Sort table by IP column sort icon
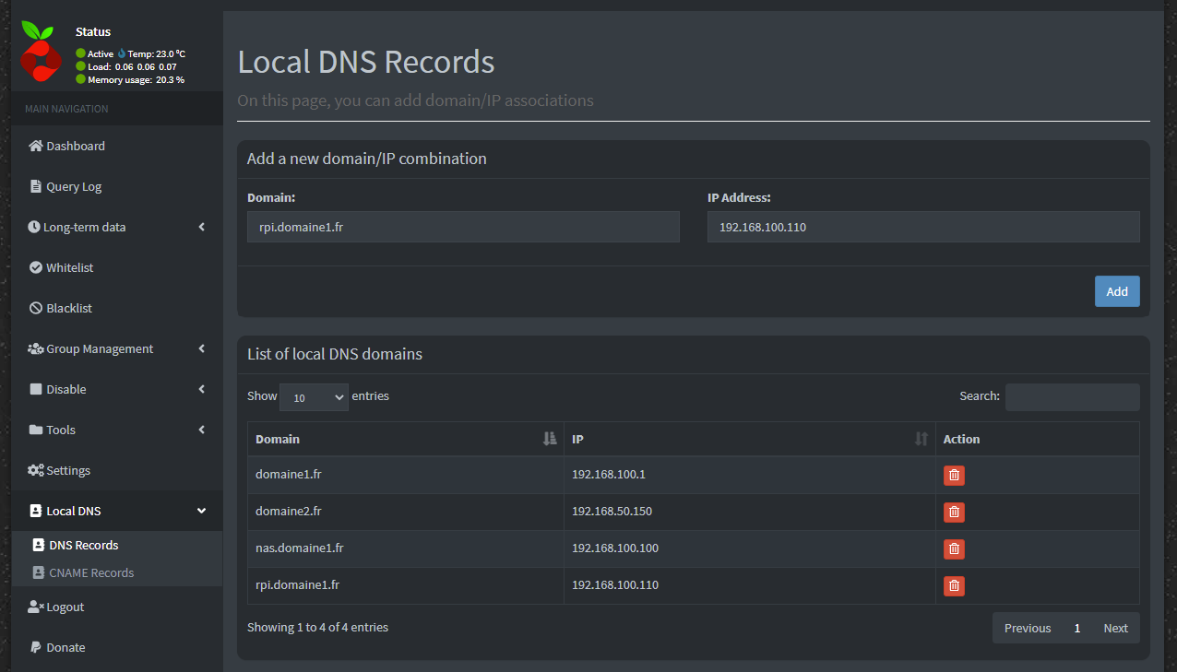1177x672 pixels. (921, 439)
